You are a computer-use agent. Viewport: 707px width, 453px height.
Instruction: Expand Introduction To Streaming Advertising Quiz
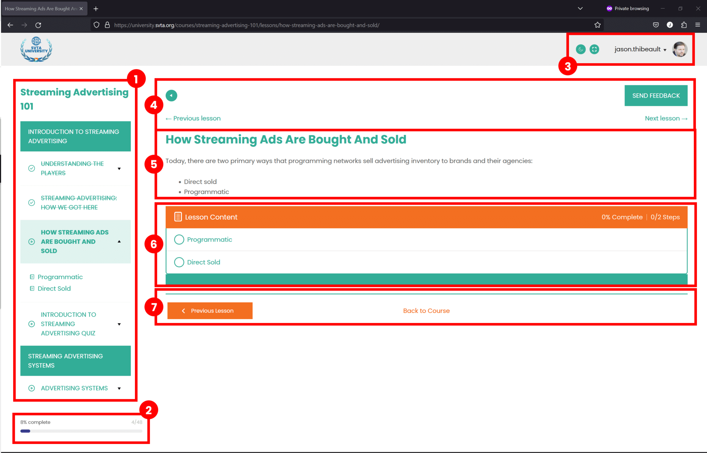tap(119, 324)
